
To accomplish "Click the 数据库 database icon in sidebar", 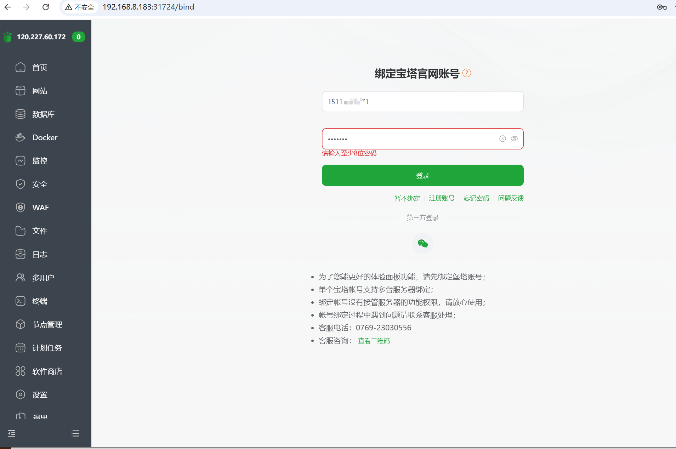I will pos(21,114).
